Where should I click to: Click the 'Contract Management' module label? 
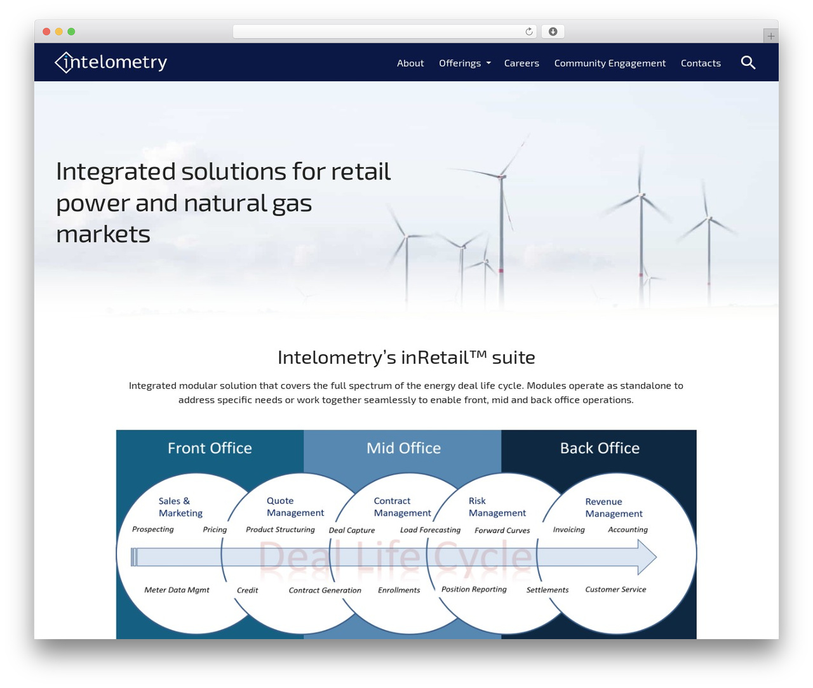(x=402, y=506)
